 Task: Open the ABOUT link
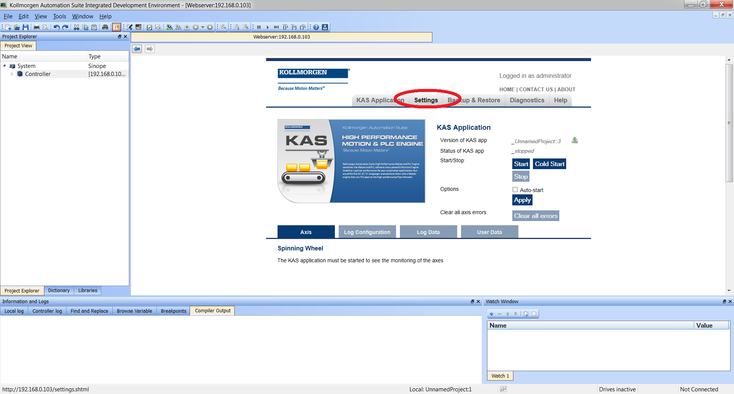coord(566,89)
